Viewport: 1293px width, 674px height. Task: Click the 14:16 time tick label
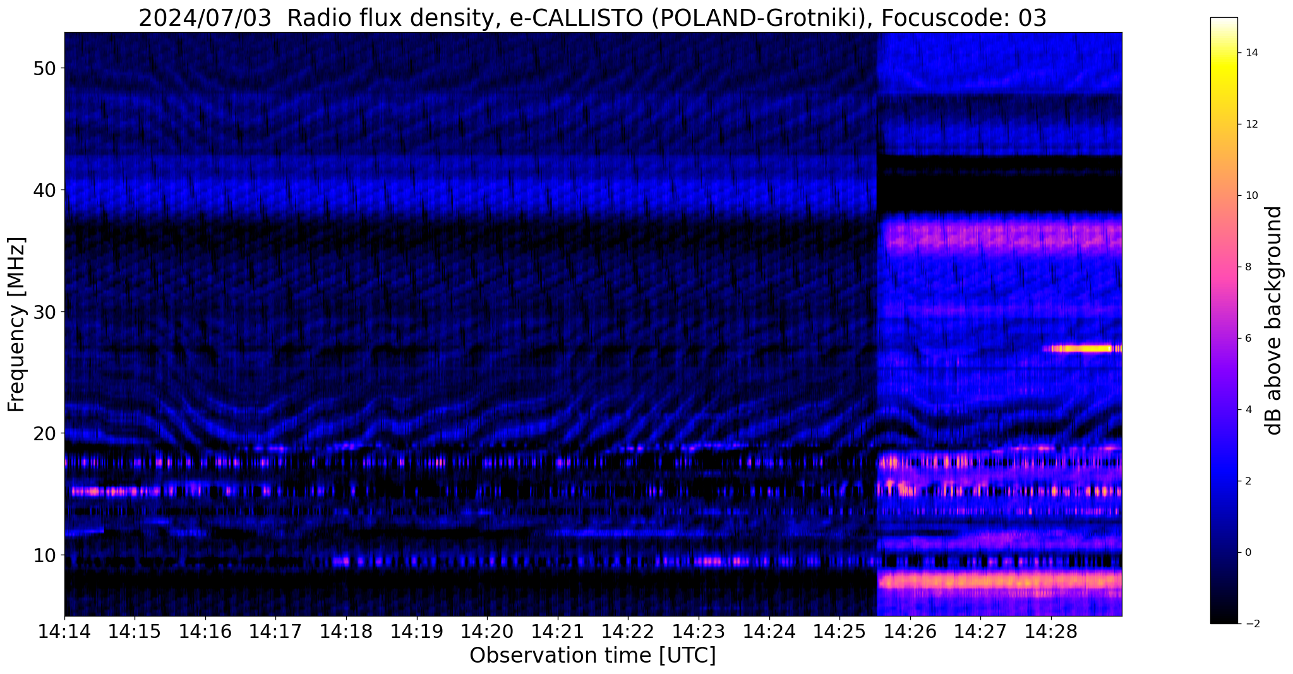(205, 631)
